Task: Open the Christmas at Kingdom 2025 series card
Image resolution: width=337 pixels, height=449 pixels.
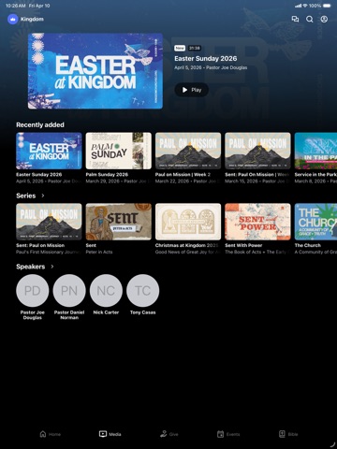Action: [x=188, y=222]
